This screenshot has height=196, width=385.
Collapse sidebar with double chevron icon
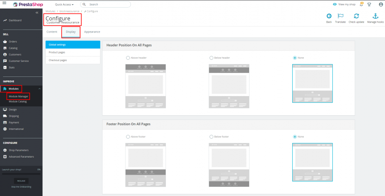tap(37, 13)
